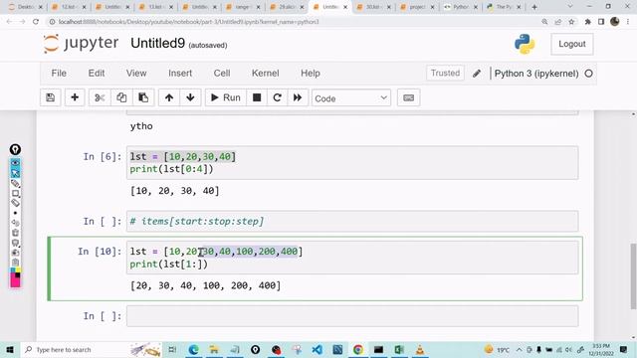This screenshot has height=358, width=637.
Task: Open Chrome from the taskbar
Action: 358,349
